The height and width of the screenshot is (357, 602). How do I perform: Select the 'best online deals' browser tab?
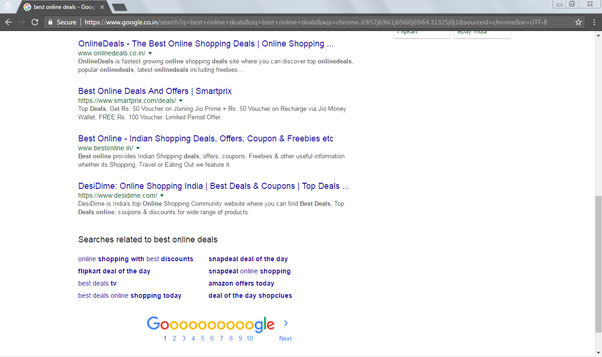64,7
